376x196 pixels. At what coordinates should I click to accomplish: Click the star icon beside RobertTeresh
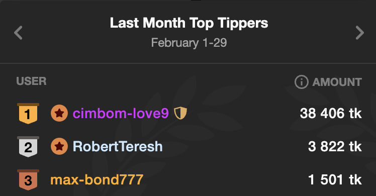pos(59,146)
